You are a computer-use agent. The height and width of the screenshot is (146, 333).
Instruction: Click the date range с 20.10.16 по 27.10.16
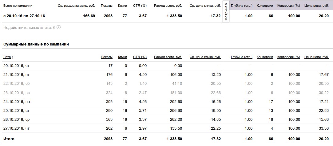tap(24, 16)
